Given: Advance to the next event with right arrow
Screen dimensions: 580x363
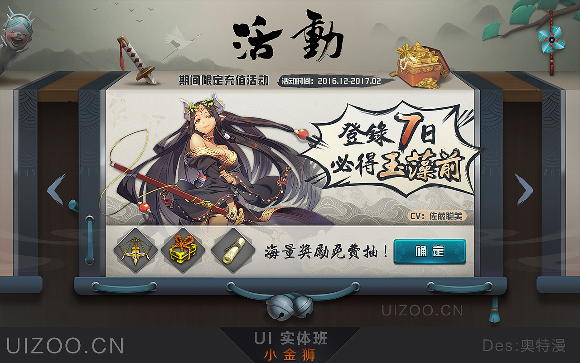Looking at the screenshot, I should [x=523, y=190].
